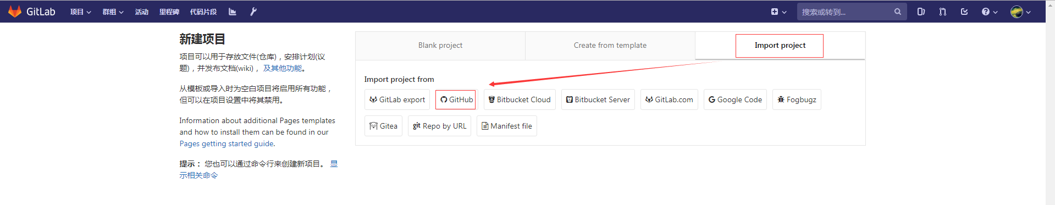This screenshot has height=205, width=1055.
Task: Import git Repo by URL
Action: pyautogui.click(x=439, y=126)
